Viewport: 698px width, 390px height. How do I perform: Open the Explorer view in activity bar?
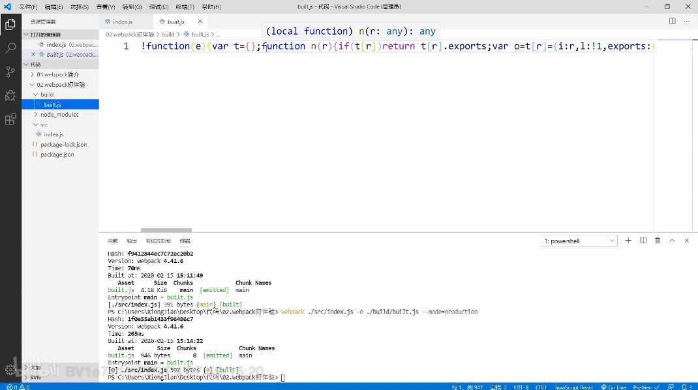[10, 25]
